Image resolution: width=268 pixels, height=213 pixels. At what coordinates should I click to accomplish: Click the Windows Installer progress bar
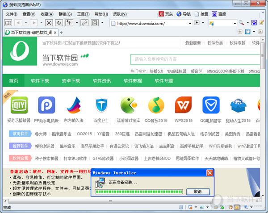tap(139, 192)
